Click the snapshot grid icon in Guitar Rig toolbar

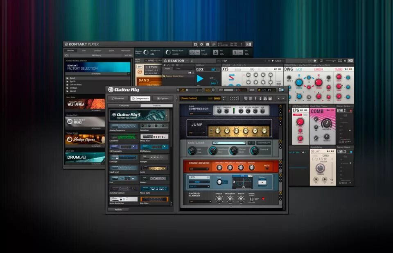coord(234,98)
